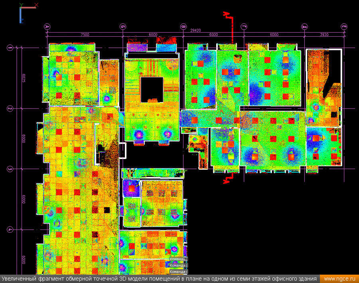
Task: Select grid axis bubble Б
Action: pyautogui.click(x=122, y=27)
